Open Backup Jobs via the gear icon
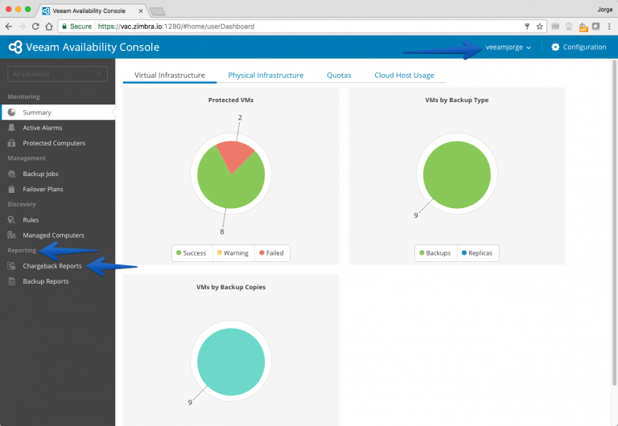 [12, 174]
